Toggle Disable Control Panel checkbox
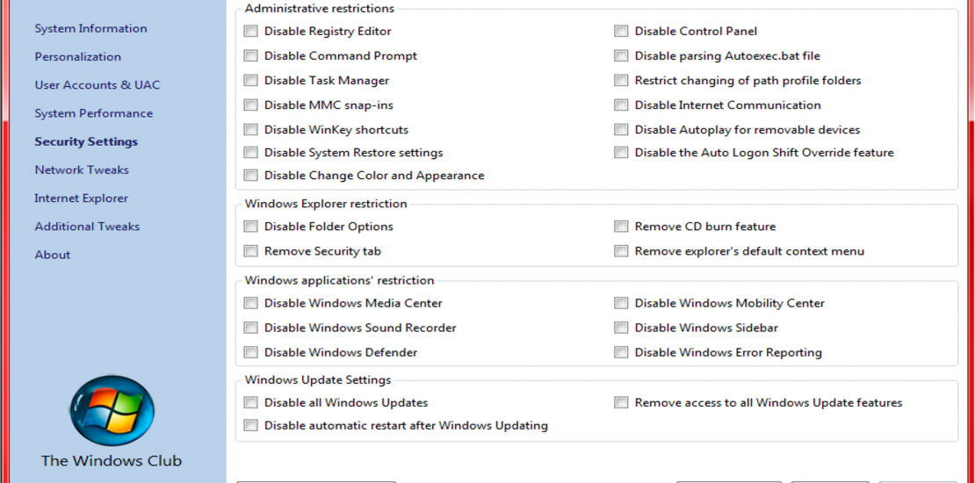 point(621,31)
